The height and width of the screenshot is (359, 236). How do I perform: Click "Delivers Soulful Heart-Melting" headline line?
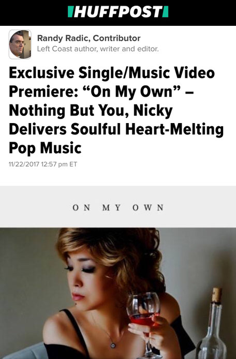tap(116, 129)
